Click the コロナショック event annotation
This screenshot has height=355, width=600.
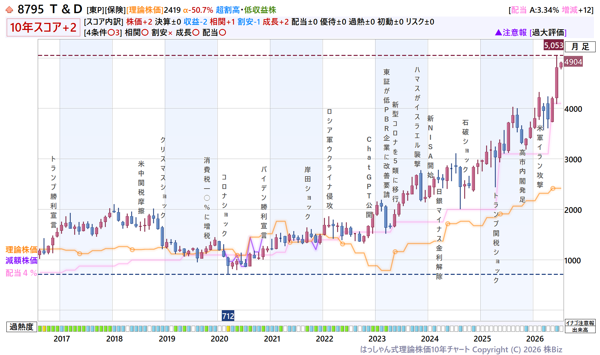tap(224, 205)
